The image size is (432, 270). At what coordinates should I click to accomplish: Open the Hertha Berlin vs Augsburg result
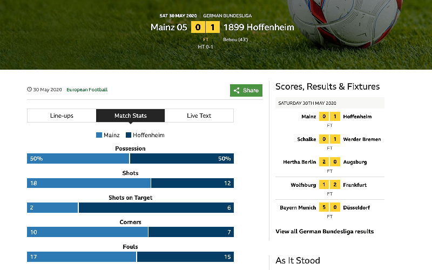pyautogui.click(x=330, y=165)
